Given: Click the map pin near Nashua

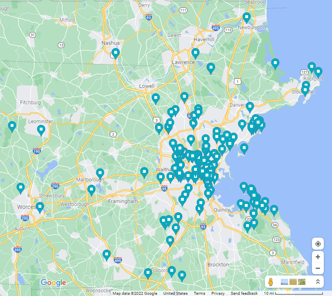Looking at the screenshot, I should point(116,53).
